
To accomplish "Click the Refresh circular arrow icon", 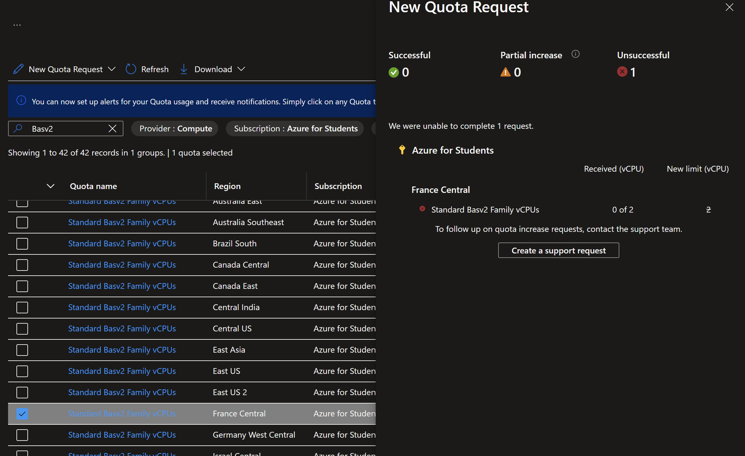I will [131, 69].
